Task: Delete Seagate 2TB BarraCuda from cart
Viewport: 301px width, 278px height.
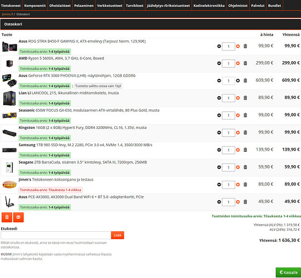Action: (x=245, y=167)
